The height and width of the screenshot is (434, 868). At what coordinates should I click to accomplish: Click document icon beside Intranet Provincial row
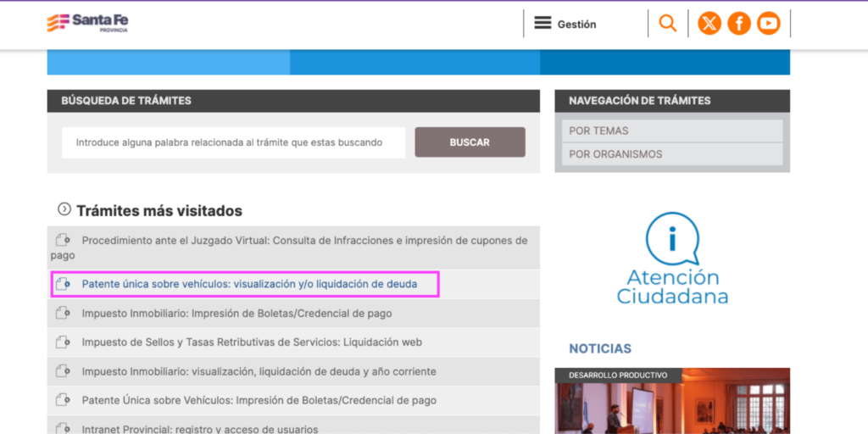(63, 428)
